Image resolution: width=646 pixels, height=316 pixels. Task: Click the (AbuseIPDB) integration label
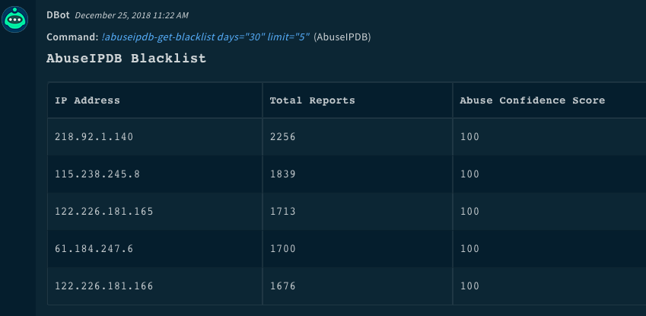(x=342, y=37)
